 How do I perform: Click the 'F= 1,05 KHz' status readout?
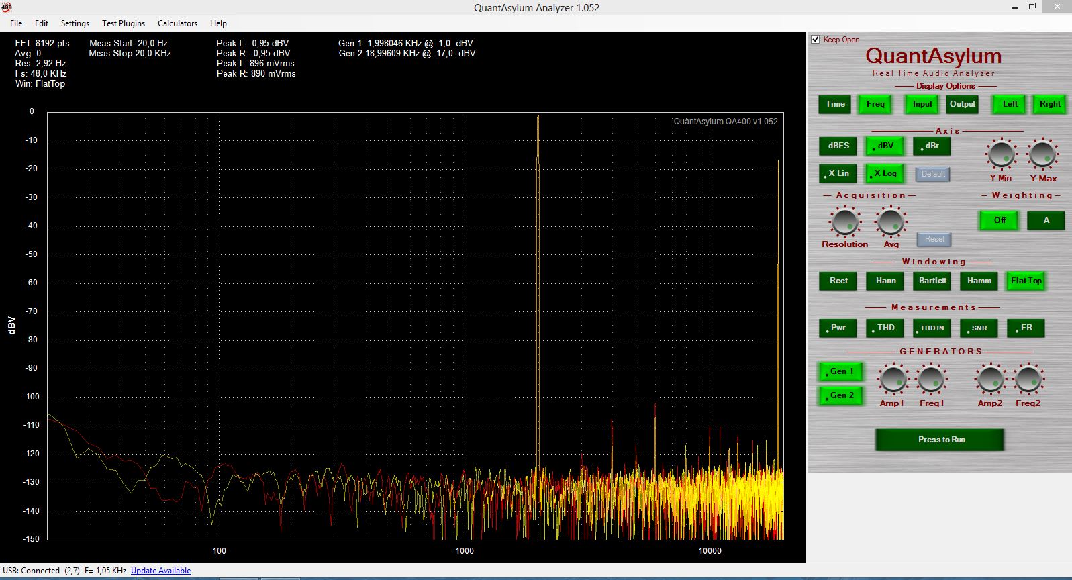coord(105,571)
